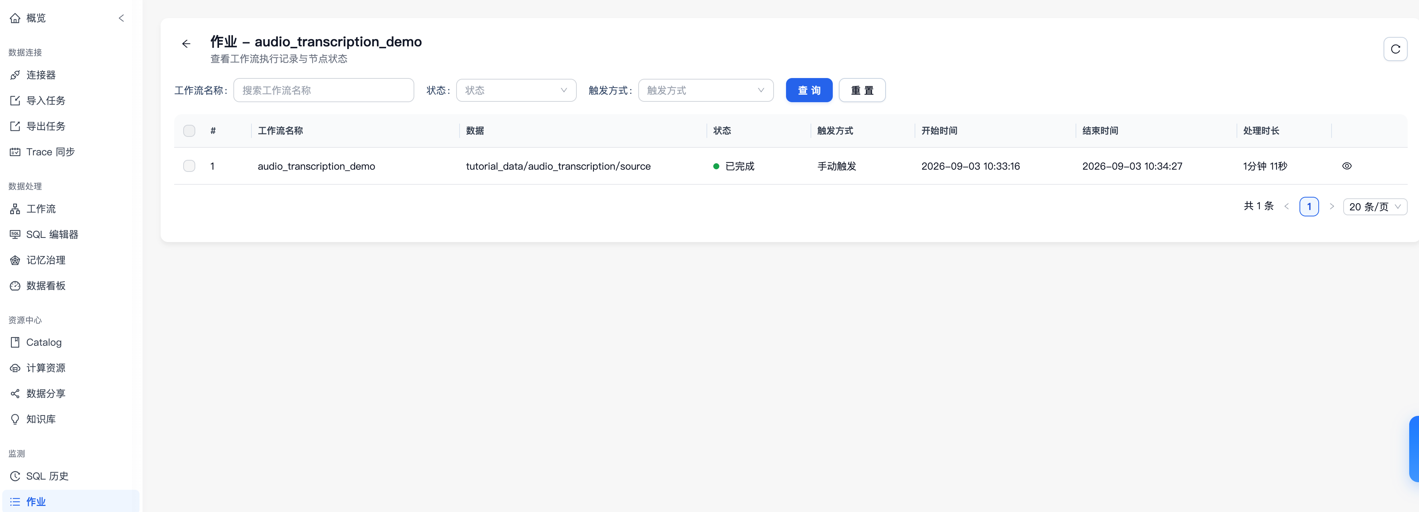Image resolution: width=1419 pixels, height=512 pixels.
Task: Refresh the job list
Action: (1395, 49)
